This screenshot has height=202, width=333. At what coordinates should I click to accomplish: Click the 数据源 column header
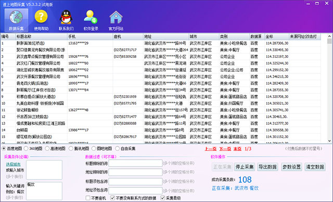coord(257,36)
